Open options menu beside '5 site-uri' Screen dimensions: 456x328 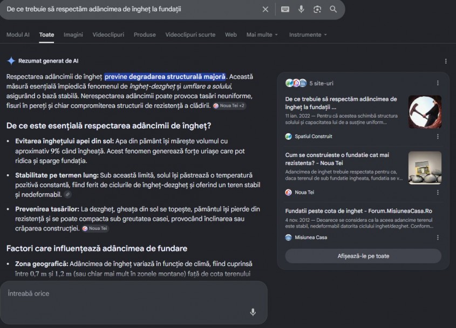point(438,83)
